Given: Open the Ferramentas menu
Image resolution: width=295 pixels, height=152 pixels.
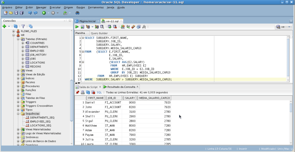Looking at the screenshot, I should [x=96, y=7].
